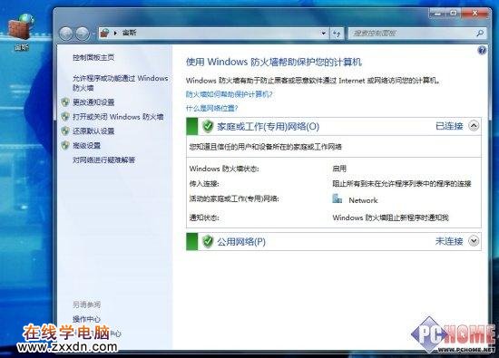This screenshot has height=358, width=499.
Task: Open 更改通知设置 link
Action: point(93,102)
